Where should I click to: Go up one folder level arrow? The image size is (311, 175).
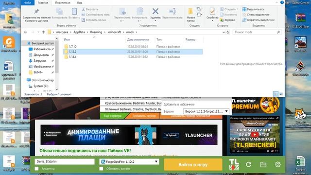[x=43, y=32]
